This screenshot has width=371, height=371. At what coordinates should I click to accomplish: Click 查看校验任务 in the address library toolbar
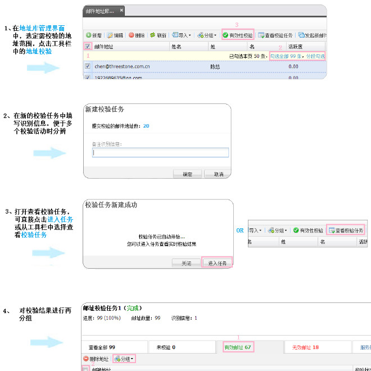coord(275,35)
